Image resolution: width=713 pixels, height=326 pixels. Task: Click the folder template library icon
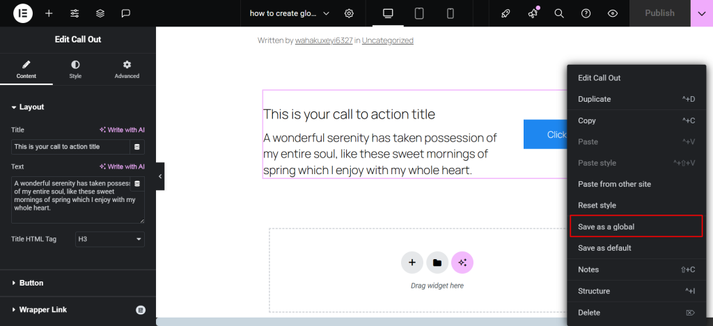437,263
